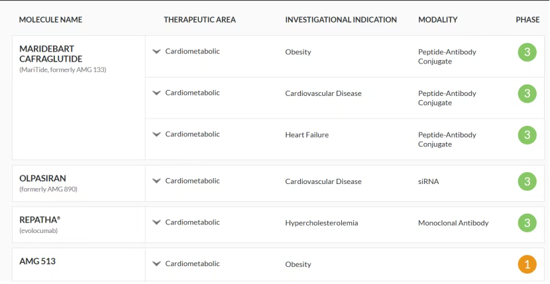
Task: Click Phase 3 badge for MariTide Cardiovascular Disease row
Action: pos(527,93)
